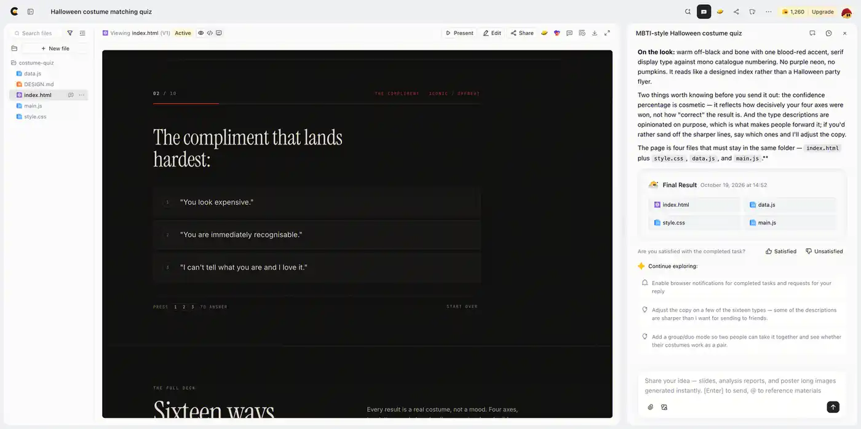The width and height of the screenshot is (861, 429).
Task: Open the top bar share icon
Action: point(736,12)
